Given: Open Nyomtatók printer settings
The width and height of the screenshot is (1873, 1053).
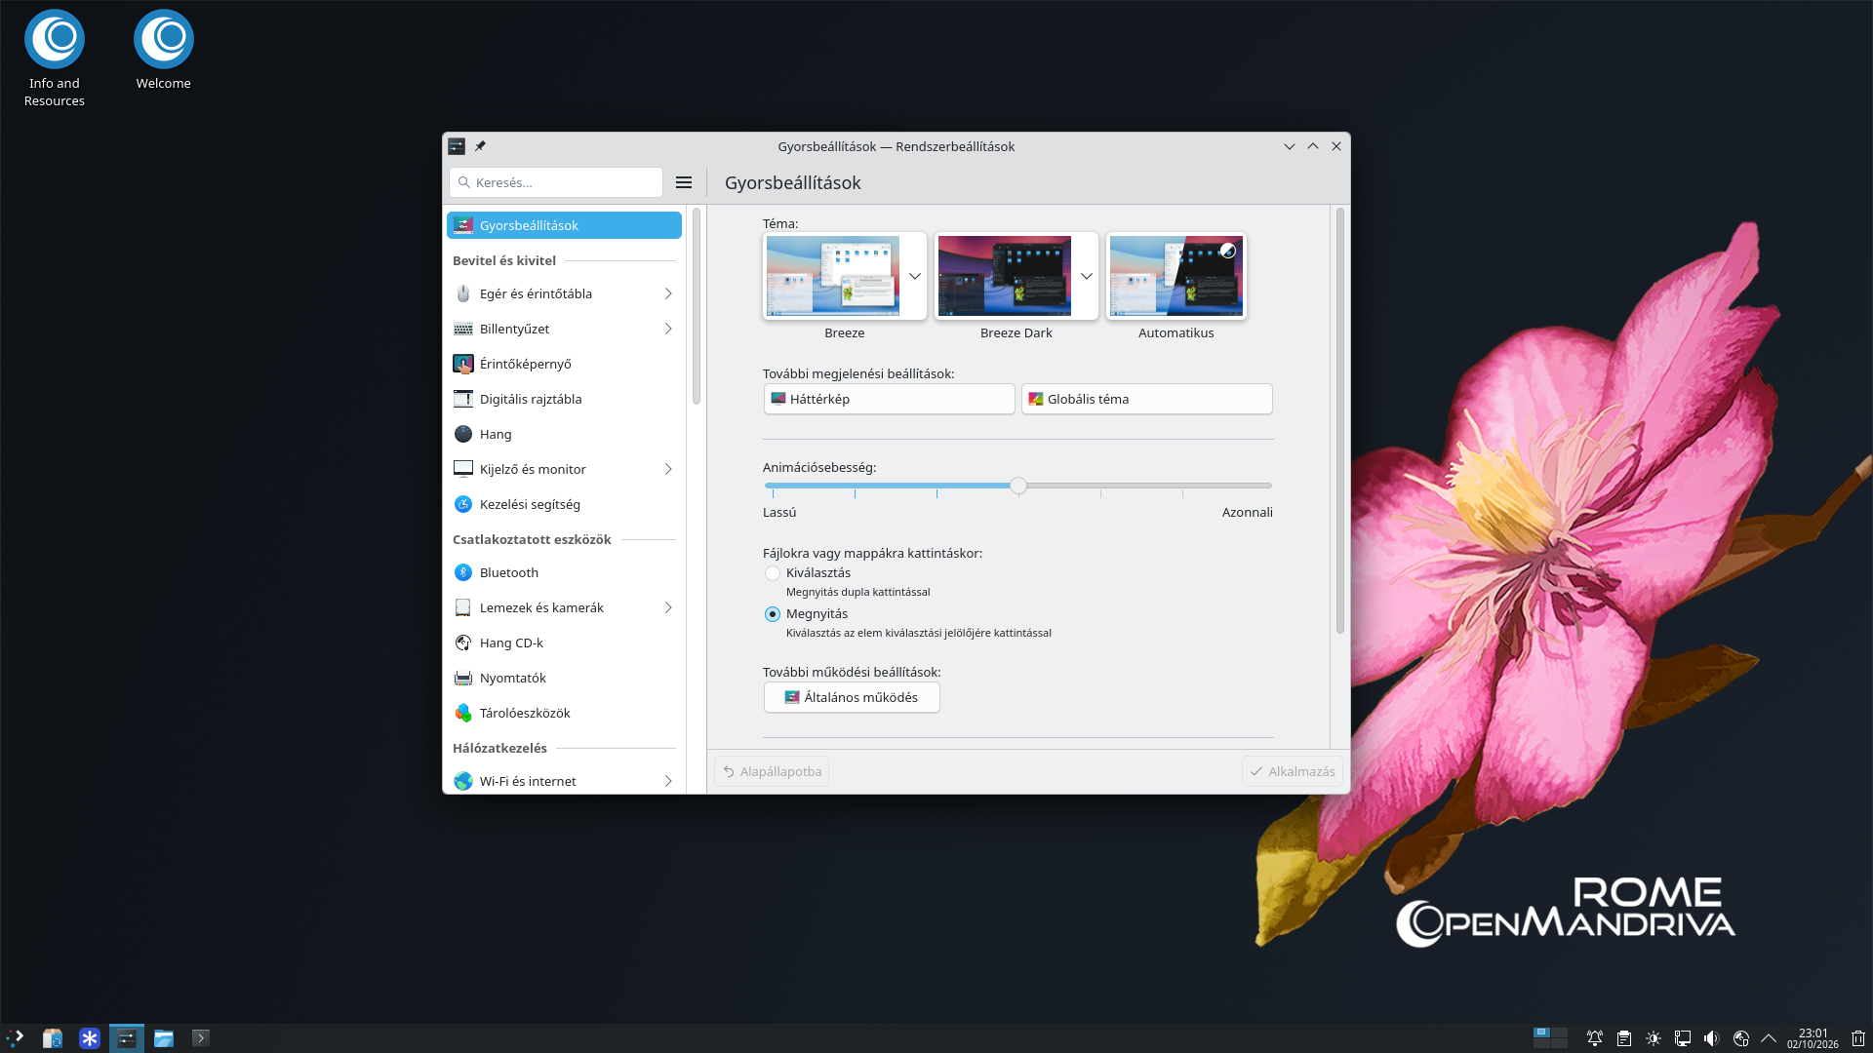Looking at the screenshot, I should click(x=564, y=678).
